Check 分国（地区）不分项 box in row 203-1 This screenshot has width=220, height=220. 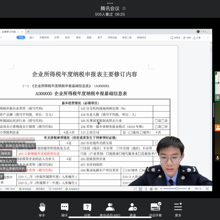click(x=82, y=148)
